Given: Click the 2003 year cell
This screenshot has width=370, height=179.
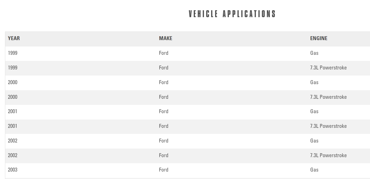Looking at the screenshot, I should click(x=12, y=170).
